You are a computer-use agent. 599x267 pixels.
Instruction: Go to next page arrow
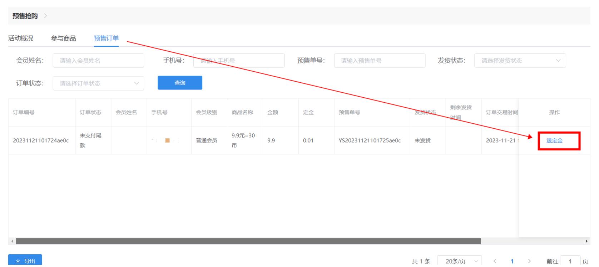[x=529, y=261]
